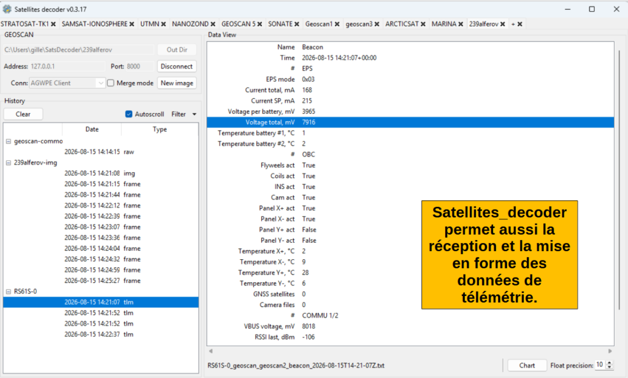The width and height of the screenshot is (628, 378).
Task: Close the geoscan3 tab x icon
Action: (x=377, y=24)
